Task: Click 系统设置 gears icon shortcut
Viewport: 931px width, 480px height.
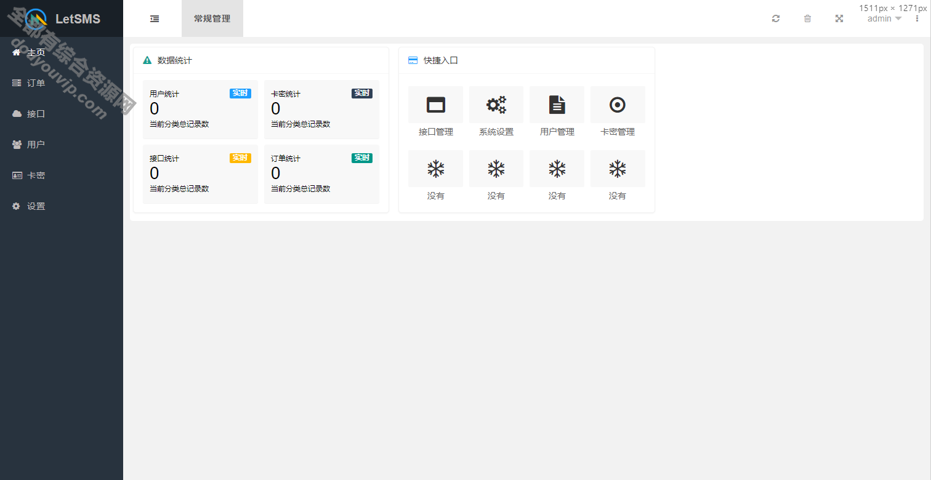Action: point(496,105)
